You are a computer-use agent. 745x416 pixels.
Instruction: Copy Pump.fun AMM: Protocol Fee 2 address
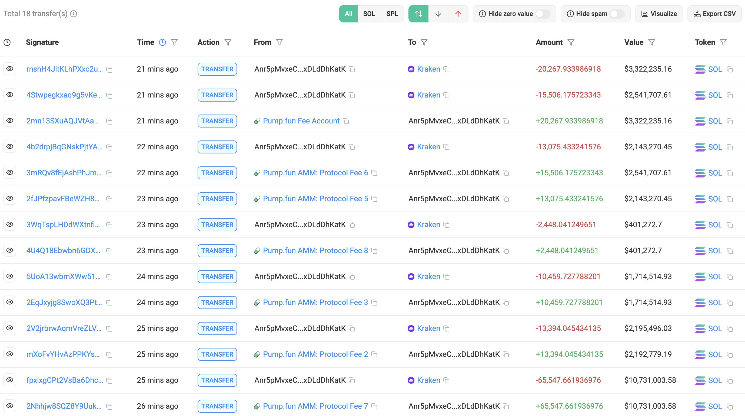click(374, 354)
